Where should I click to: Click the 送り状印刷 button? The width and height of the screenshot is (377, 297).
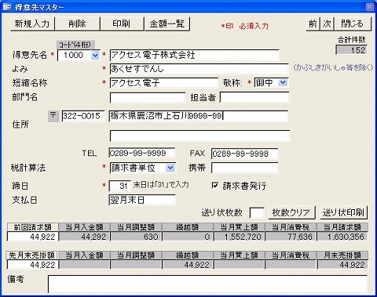tap(343, 212)
